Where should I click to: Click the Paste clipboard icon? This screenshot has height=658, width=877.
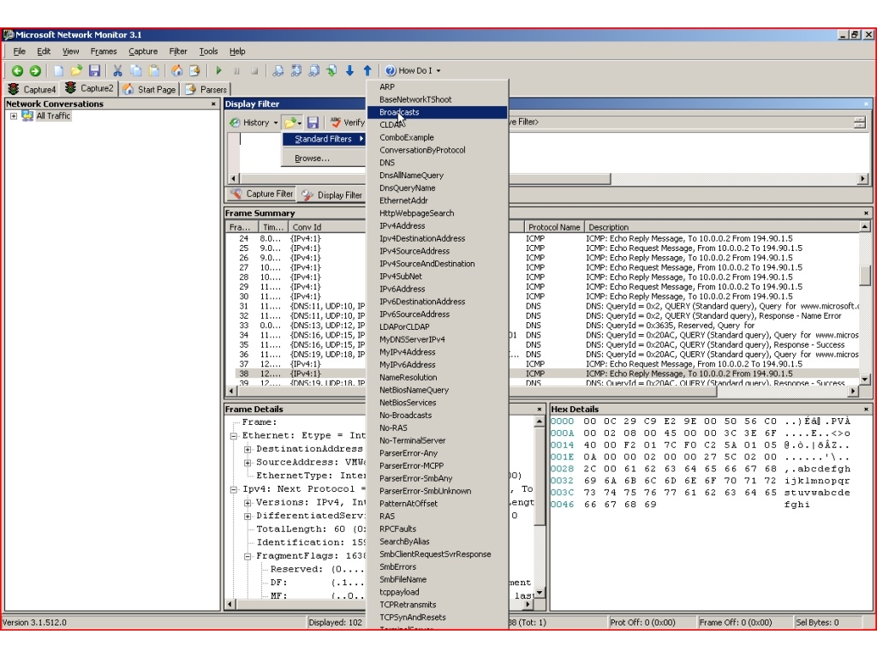(x=154, y=70)
